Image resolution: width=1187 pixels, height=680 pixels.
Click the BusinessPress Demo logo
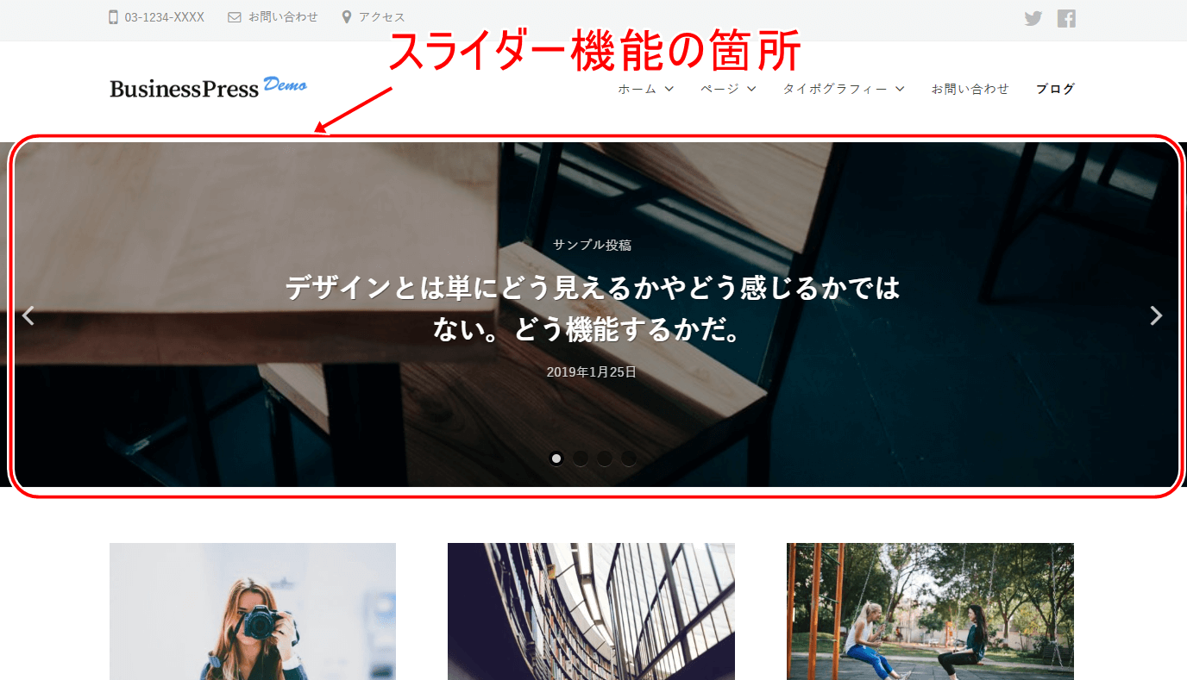(208, 86)
